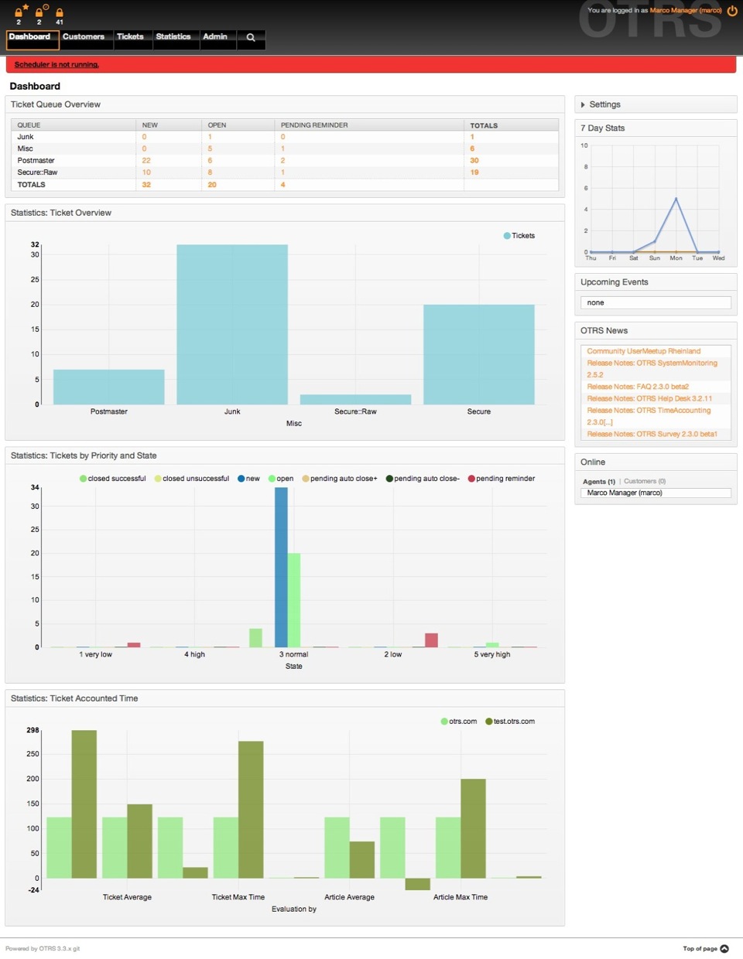Screen dimensions: 743x959
Task: Open the Community UserMeetup Rheinland news link
Action: click(x=644, y=351)
